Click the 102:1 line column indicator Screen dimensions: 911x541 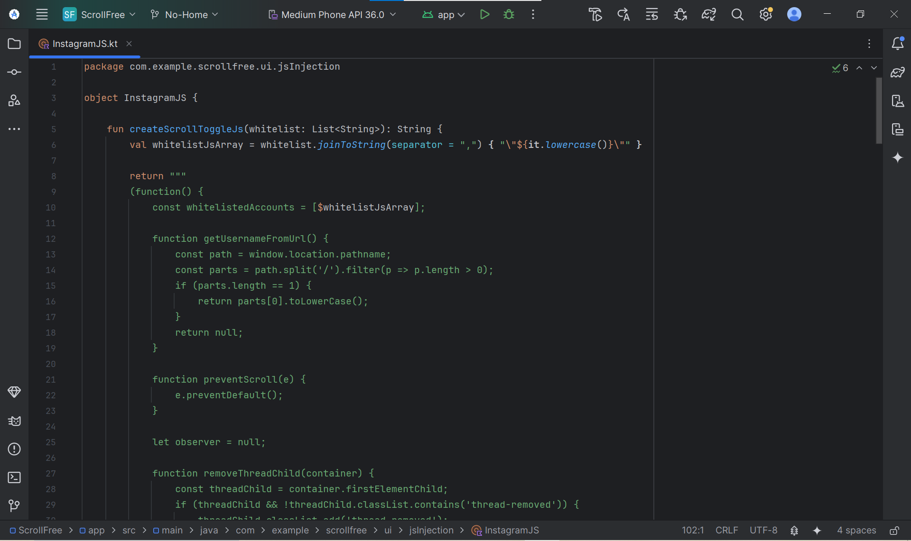(693, 530)
